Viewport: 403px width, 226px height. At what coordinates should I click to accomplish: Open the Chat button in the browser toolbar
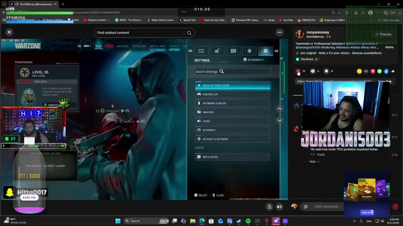(x=389, y=13)
